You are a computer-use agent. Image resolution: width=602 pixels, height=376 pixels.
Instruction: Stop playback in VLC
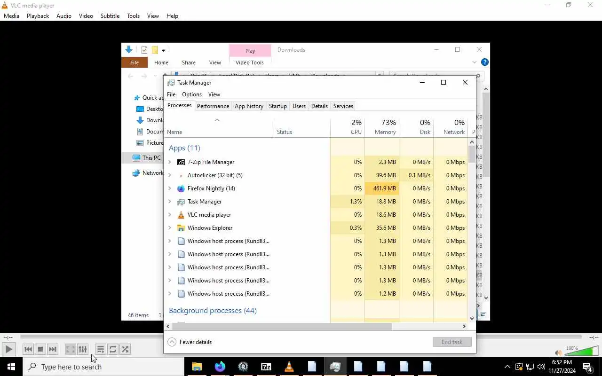40,349
